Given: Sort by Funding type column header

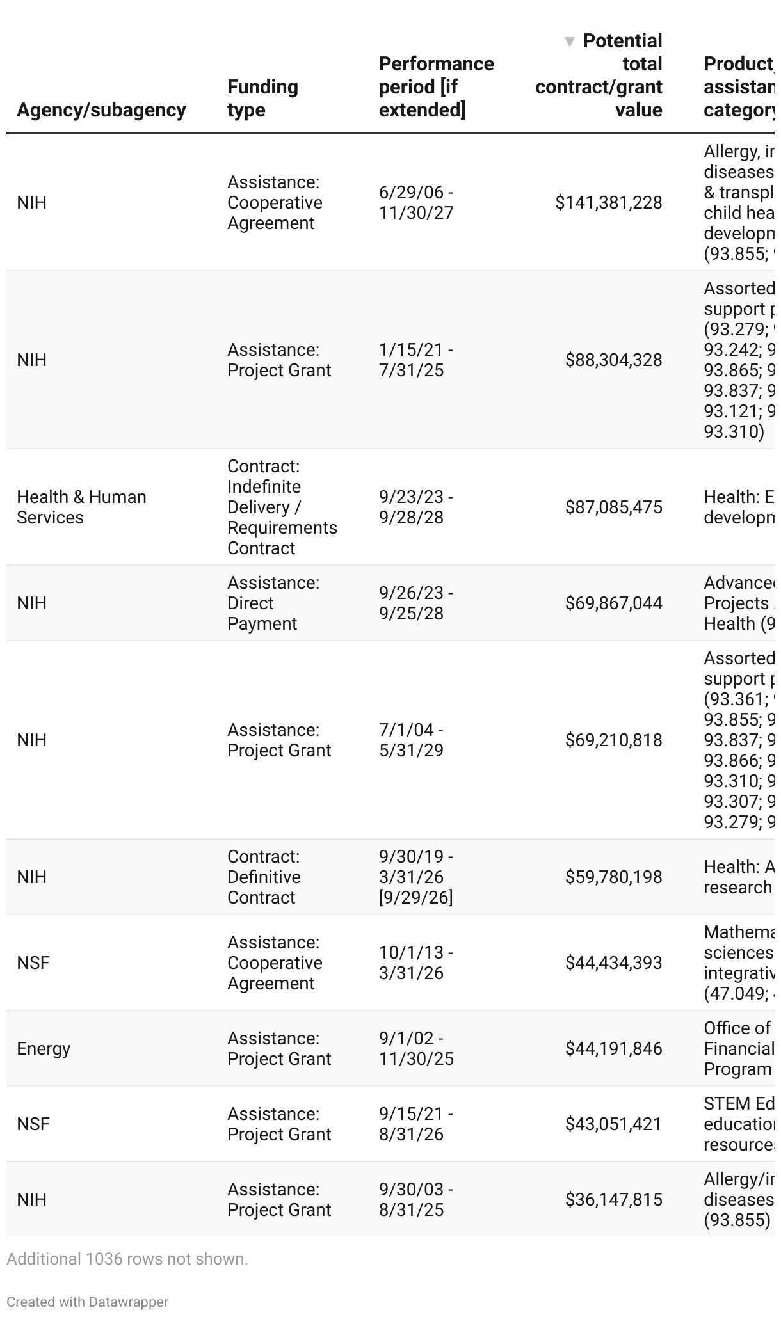Looking at the screenshot, I should point(262,99).
